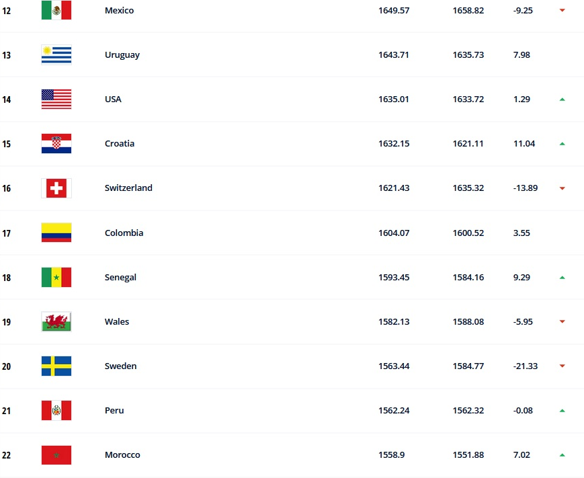Click the green up arrow in Senegal's row
Screen dimensions: 584x478
(562, 277)
